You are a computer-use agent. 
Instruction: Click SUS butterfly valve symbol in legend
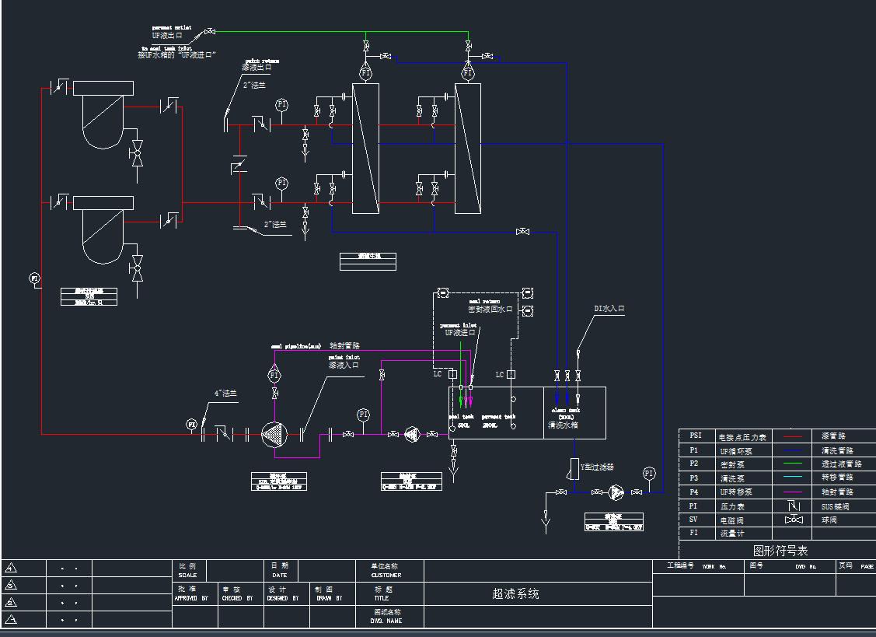[x=794, y=506]
